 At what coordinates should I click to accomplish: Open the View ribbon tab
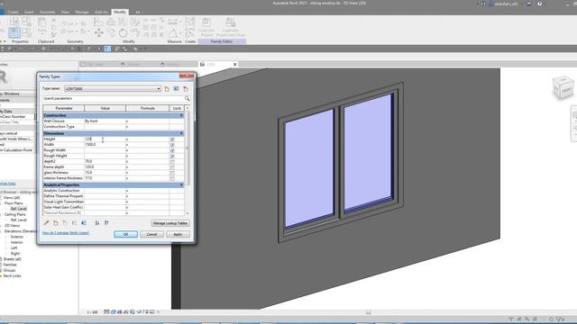(x=65, y=12)
